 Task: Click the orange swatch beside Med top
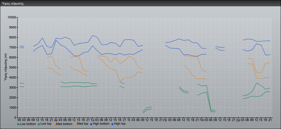[76, 124]
